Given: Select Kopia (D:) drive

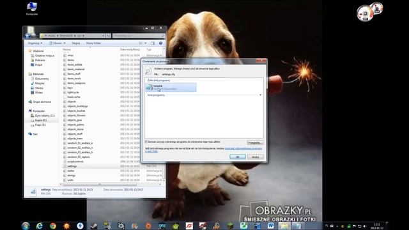Looking at the screenshot, I should coord(41,120).
